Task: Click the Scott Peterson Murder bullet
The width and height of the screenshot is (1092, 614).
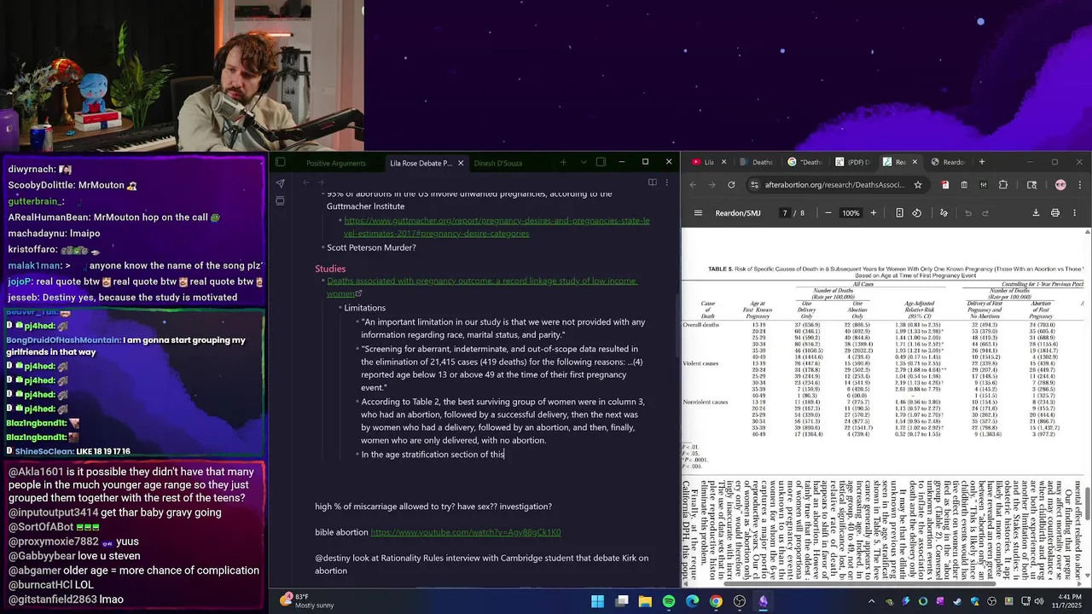Action: pos(371,247)
